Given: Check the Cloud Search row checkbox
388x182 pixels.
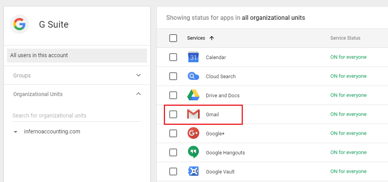Looking at the screenshot, I should (173, 76).
